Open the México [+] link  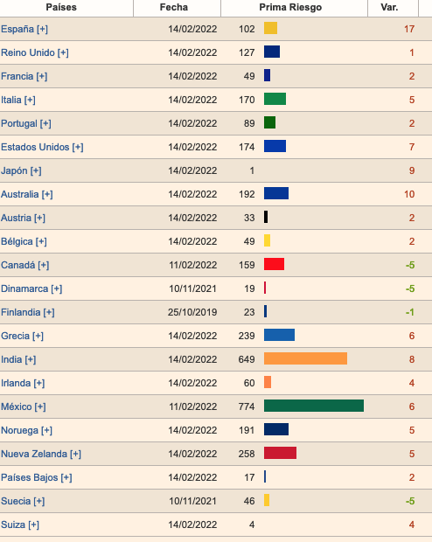(23, 406)
